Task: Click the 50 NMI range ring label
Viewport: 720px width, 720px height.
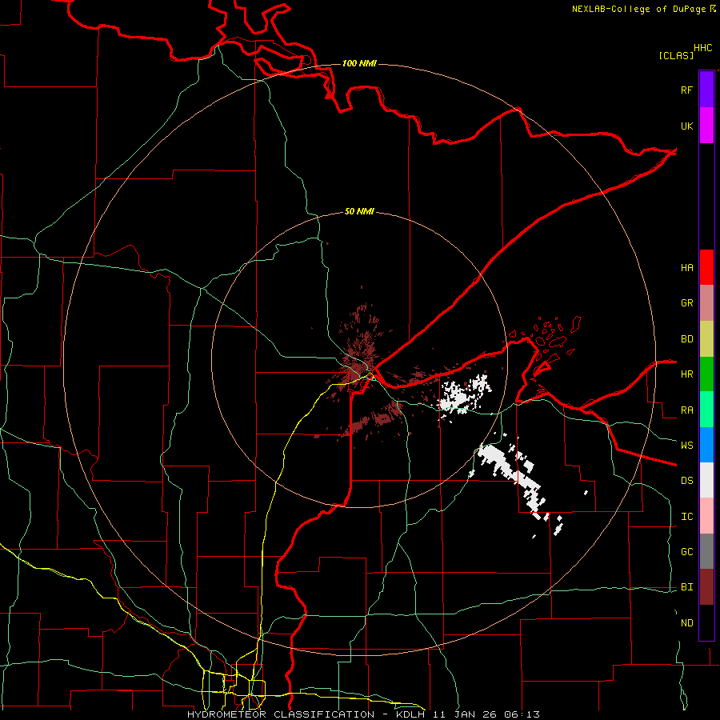Action: (359, 211)
